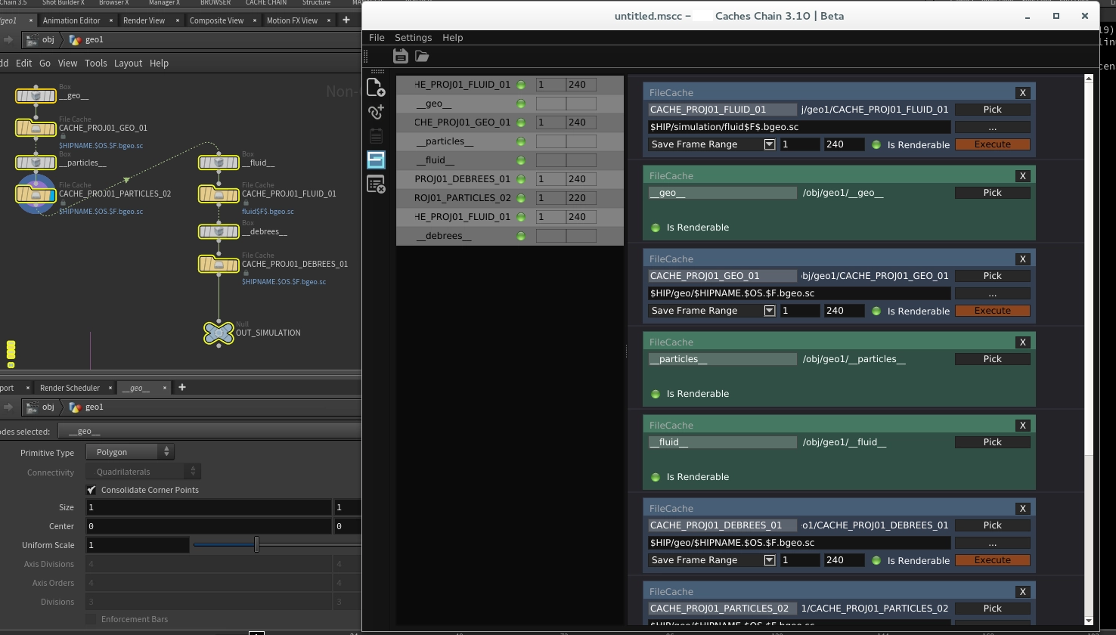Select the __fluid__ Box node icon
1116x635 pixels.
219,163
